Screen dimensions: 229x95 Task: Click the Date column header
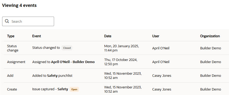click(108, 36)
